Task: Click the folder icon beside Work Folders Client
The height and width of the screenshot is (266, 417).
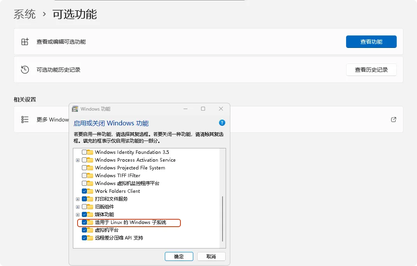Action: click(x=90, y=191)
